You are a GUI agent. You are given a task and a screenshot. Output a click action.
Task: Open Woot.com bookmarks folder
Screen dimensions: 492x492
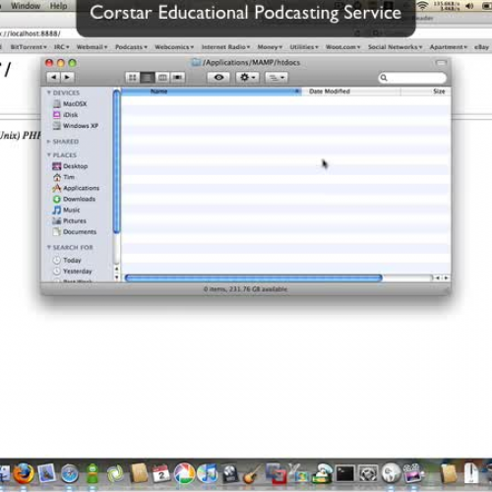[x=342, y=47]
